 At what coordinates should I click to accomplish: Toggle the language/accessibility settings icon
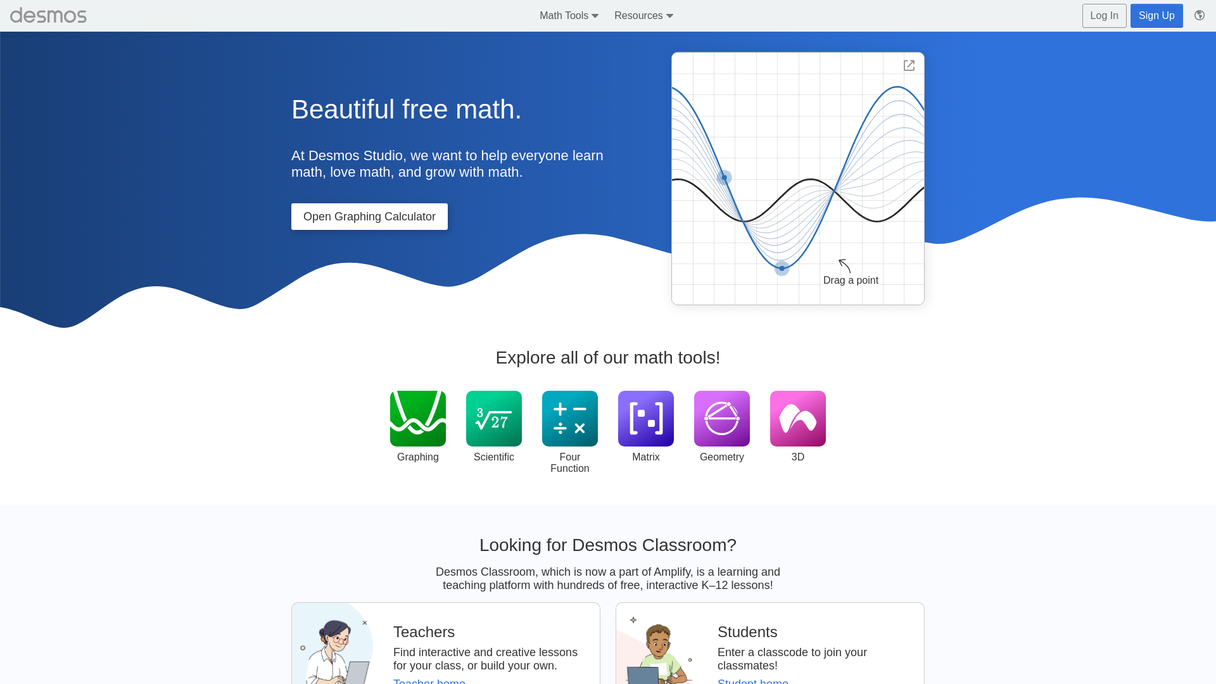(x=1200, y=15)
